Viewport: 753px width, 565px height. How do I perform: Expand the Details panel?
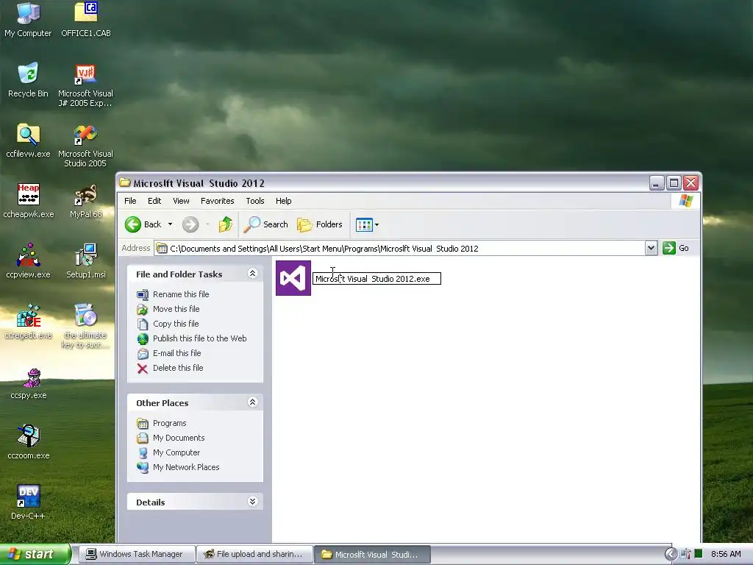(253, 502)
